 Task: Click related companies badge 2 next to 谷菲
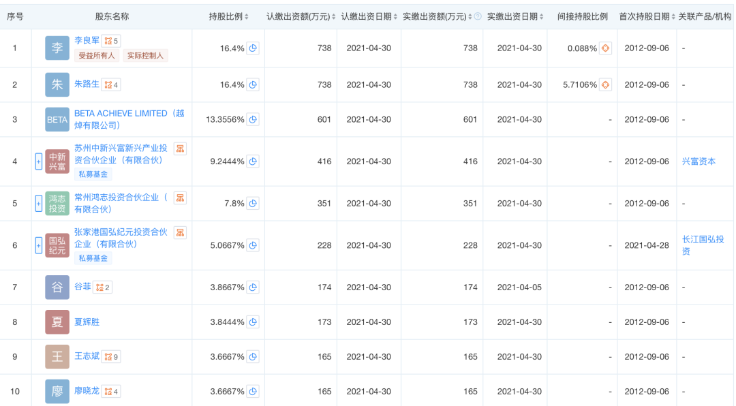(x=102, y=287)
